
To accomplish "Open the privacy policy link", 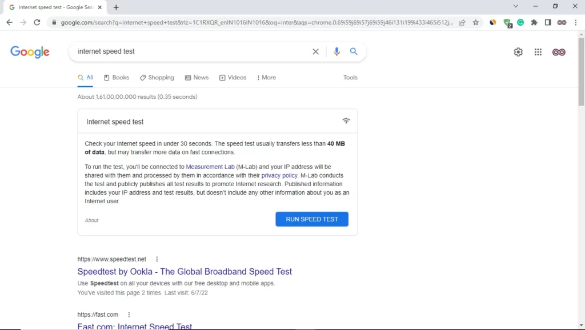I will (x=279, y=175).
